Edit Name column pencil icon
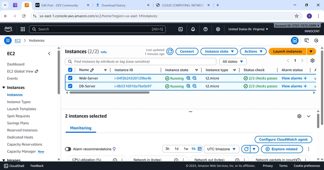324x170 pixels. (92, 70)
